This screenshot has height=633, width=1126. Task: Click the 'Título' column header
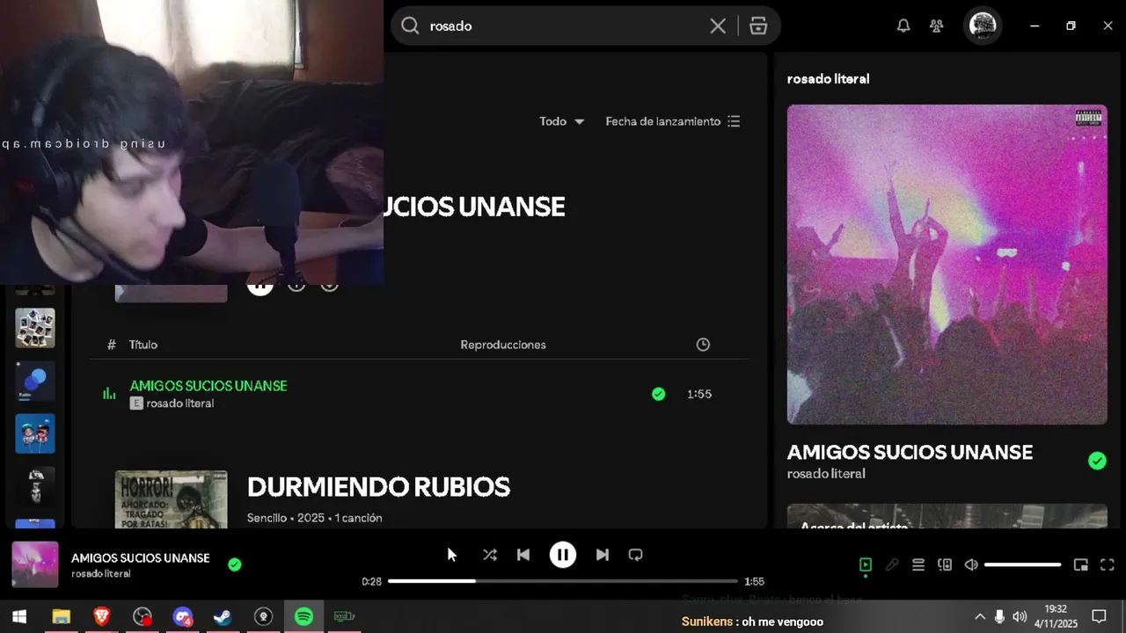[x=143, y=345]
